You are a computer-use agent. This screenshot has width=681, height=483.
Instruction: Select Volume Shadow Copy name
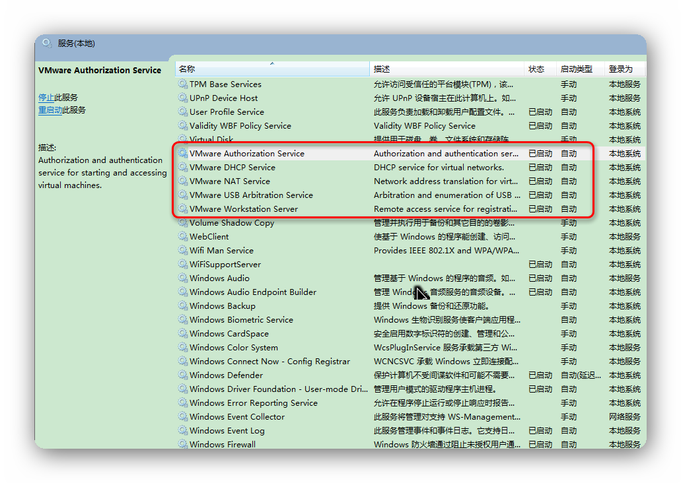tap(232, 223)
